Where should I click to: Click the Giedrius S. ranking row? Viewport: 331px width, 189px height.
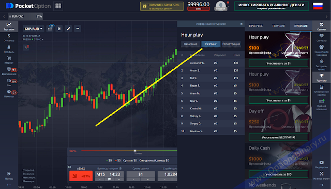(210, 131)
